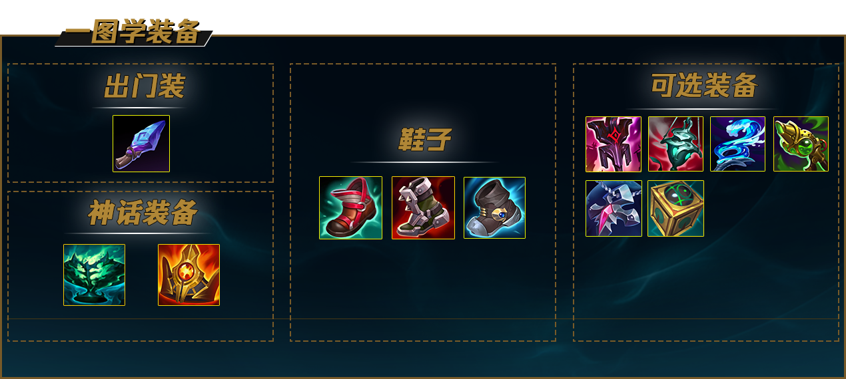Choose the blue-glow Ionian boots icon

pos(494,207)
